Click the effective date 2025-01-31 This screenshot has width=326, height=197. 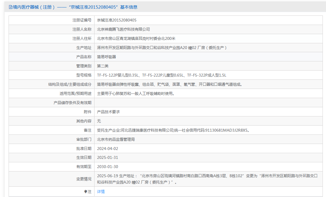(107, 157)
